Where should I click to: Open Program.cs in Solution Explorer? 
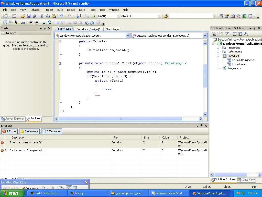[234, 68]
